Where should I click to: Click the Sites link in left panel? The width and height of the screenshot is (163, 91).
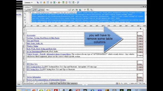[19, 14]
